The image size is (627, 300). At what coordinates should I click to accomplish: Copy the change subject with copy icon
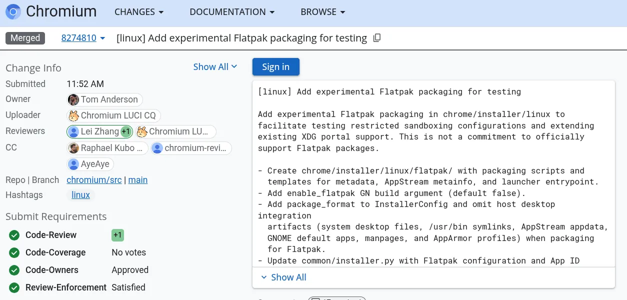point(377,38)
